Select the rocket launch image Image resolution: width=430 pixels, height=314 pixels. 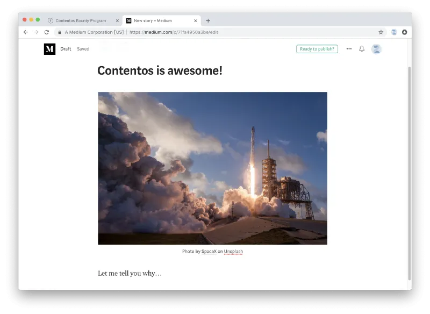click(212, 168)
